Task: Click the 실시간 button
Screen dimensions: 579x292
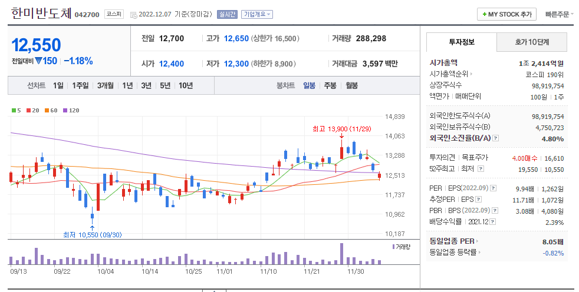Action: pyautogui.click(x=227, y=14)
